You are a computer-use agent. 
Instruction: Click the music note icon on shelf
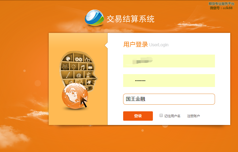click(x=82, y=67)
